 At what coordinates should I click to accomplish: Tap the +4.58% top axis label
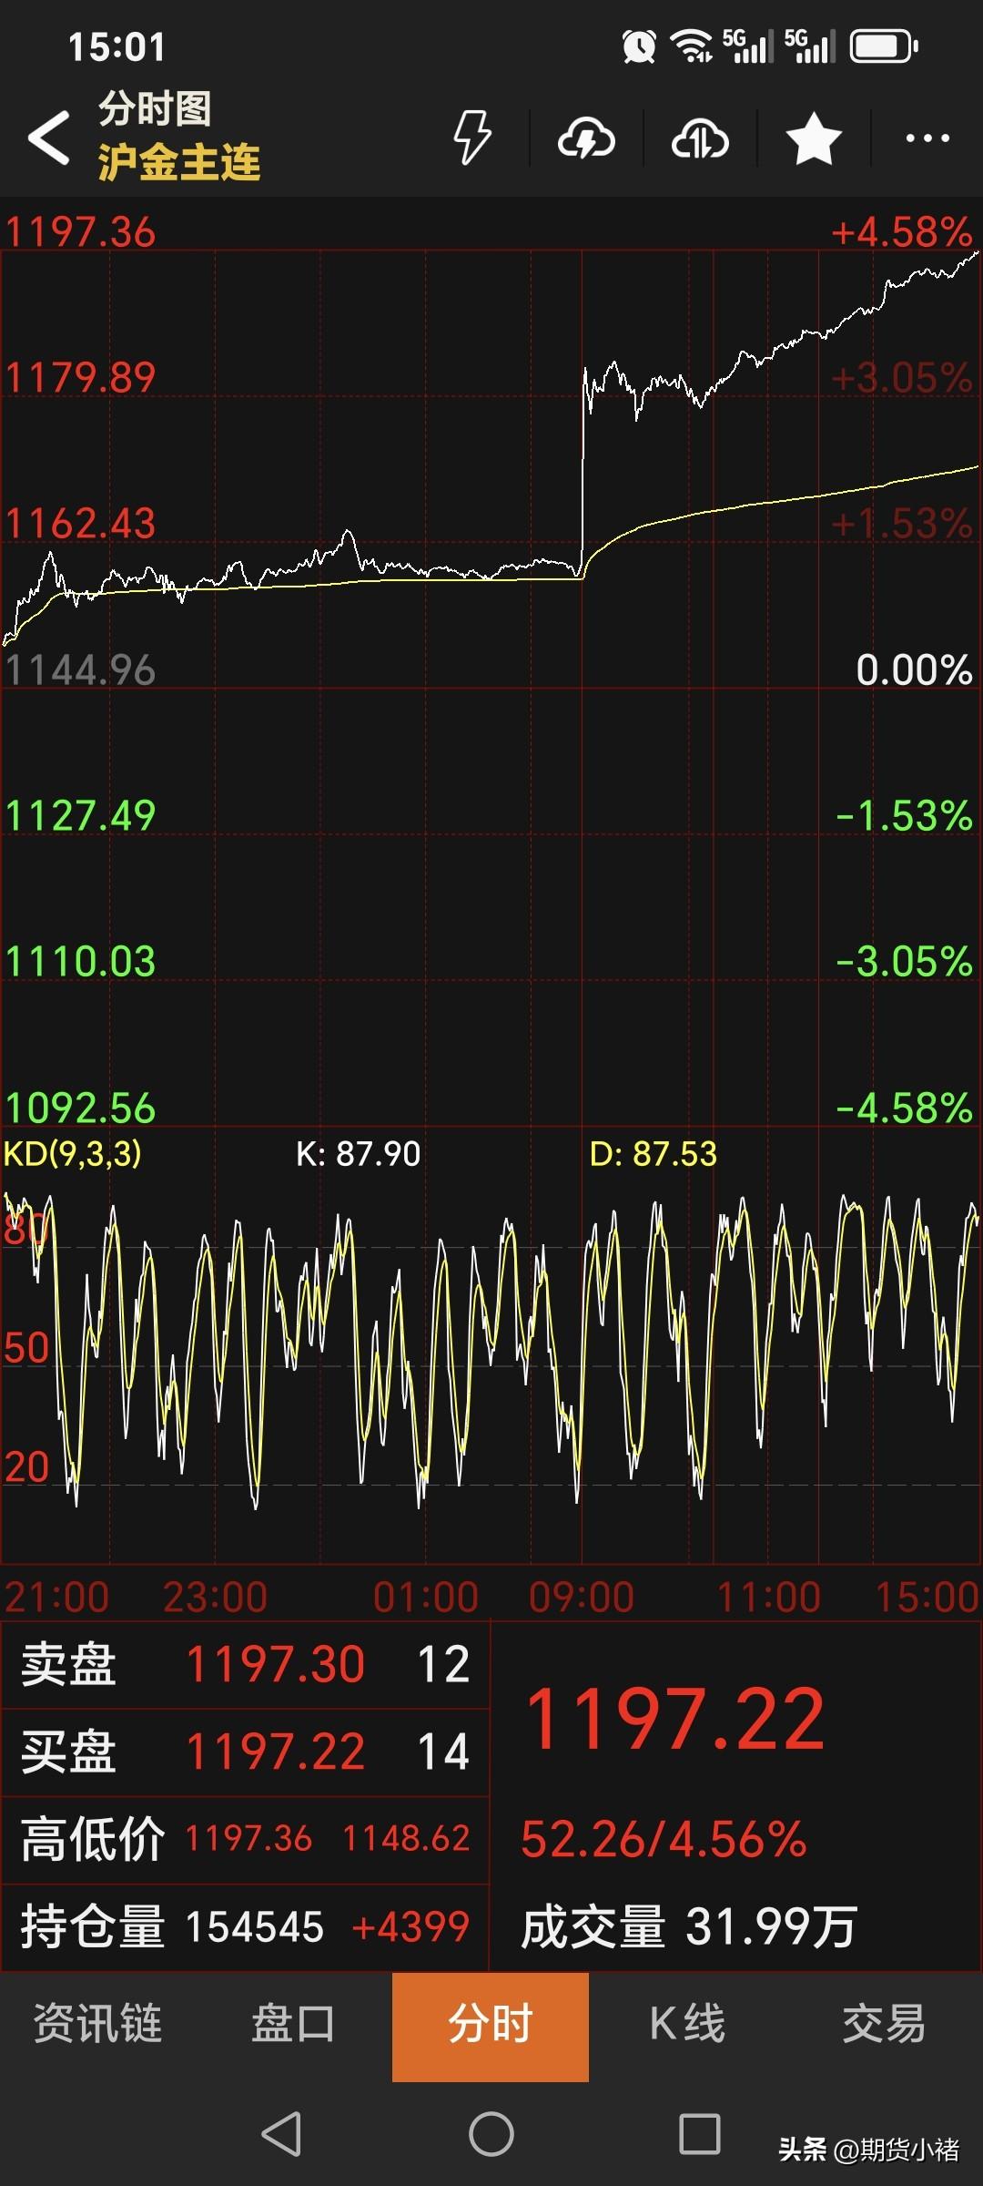point(901,232)
